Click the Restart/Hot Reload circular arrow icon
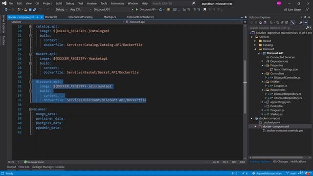This screenshot has width=313, height=176. [160, 9]
